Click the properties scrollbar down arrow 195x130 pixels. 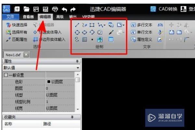click(x=78, y=109)
